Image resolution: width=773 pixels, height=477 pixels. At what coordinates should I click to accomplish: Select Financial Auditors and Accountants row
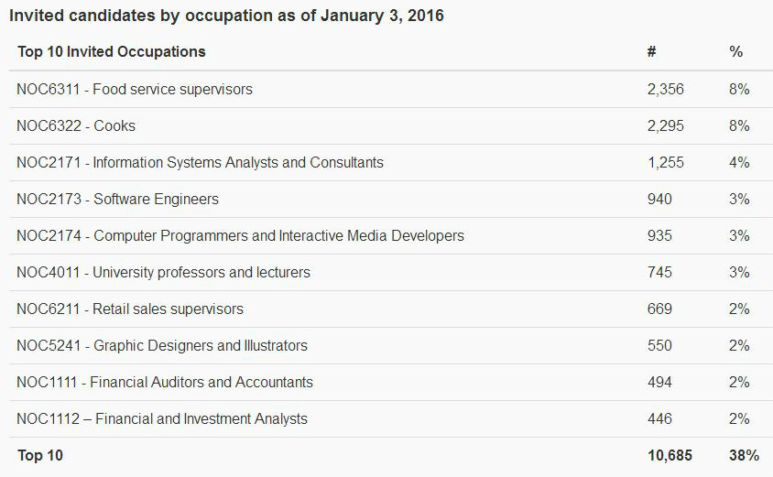click(165, 383)
